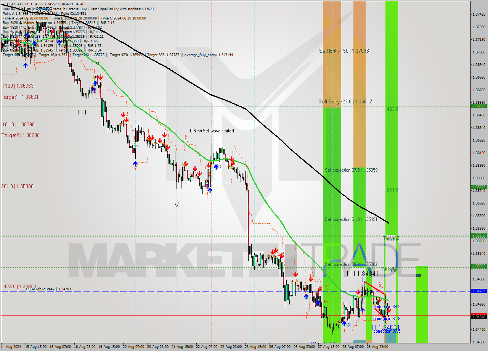Click the green 1.36543 price tag
488x351 pixels.
[479, 106]
